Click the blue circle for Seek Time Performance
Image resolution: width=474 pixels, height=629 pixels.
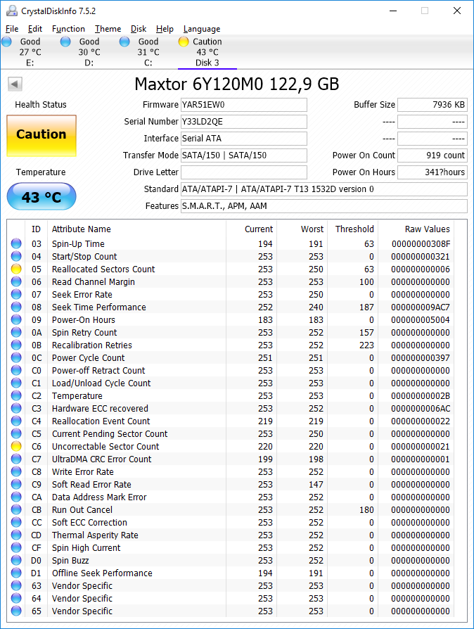[x=16, y=307]
